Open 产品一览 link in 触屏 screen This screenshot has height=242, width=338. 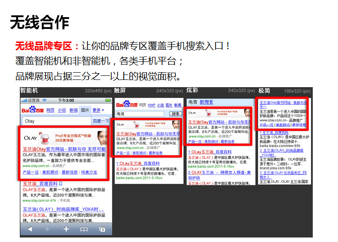tap(123, 153)
